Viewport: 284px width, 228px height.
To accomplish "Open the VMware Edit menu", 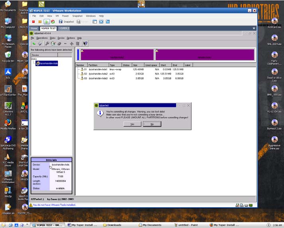I will click(x=41, y=16).
